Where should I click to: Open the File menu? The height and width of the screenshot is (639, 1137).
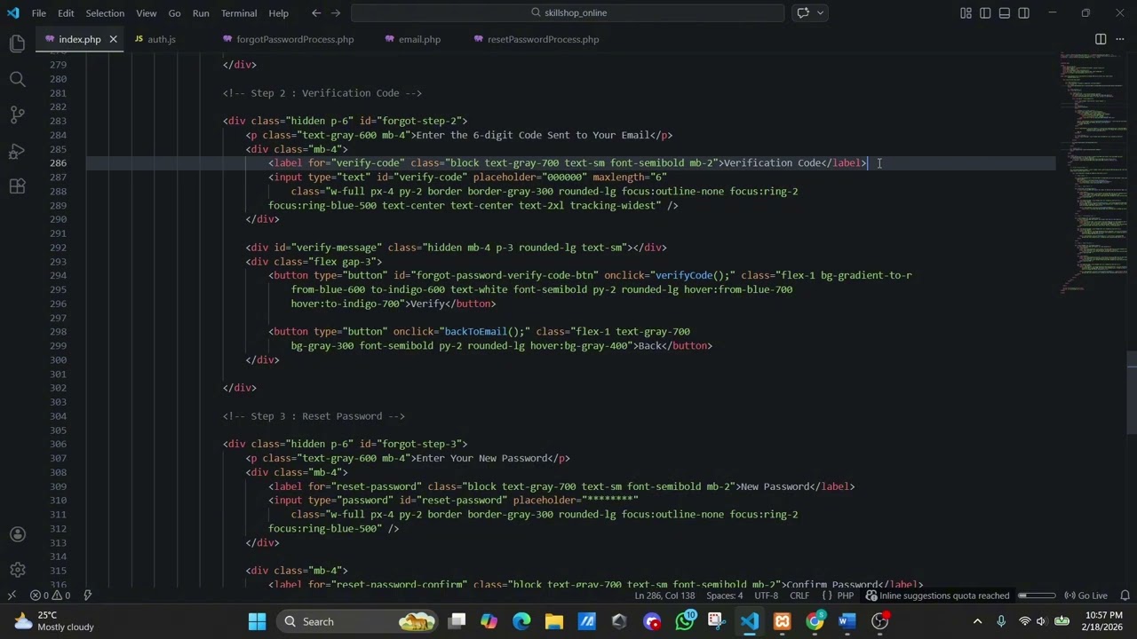point(39,13)
